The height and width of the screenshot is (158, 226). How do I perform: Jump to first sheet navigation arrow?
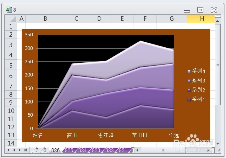[8, 150]
